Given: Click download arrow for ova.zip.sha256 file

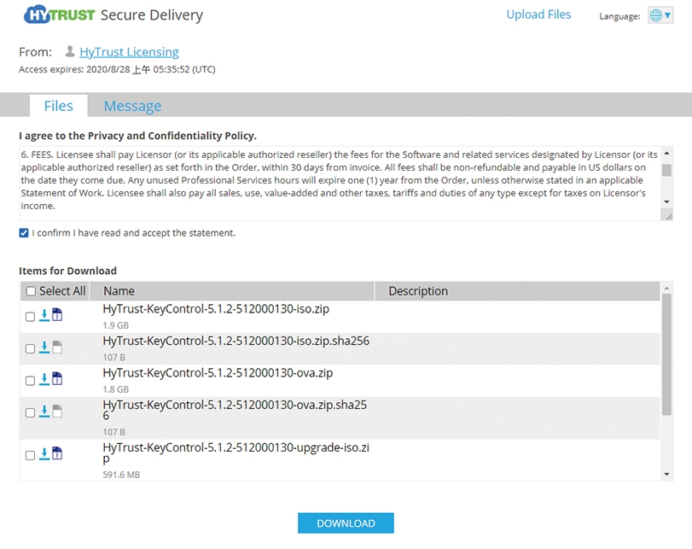Looking at the screenshot, I should pyautogui.click(x=44, y=412).
